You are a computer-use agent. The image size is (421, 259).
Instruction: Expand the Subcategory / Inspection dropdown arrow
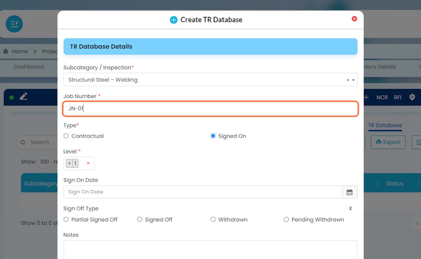tap(353, 80)
